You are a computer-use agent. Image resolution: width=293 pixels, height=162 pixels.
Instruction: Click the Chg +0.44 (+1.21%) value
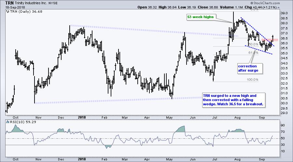click(x=260, y=7)
